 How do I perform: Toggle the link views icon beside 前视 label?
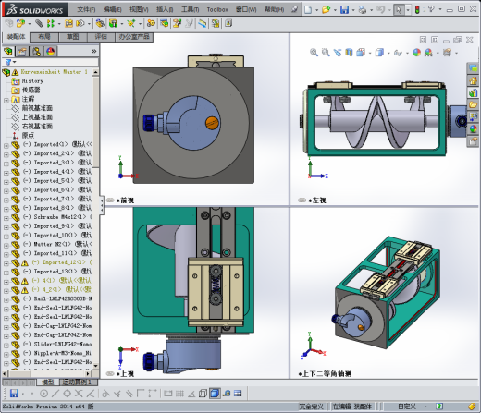pyautogui.click(x=110, y=200)
